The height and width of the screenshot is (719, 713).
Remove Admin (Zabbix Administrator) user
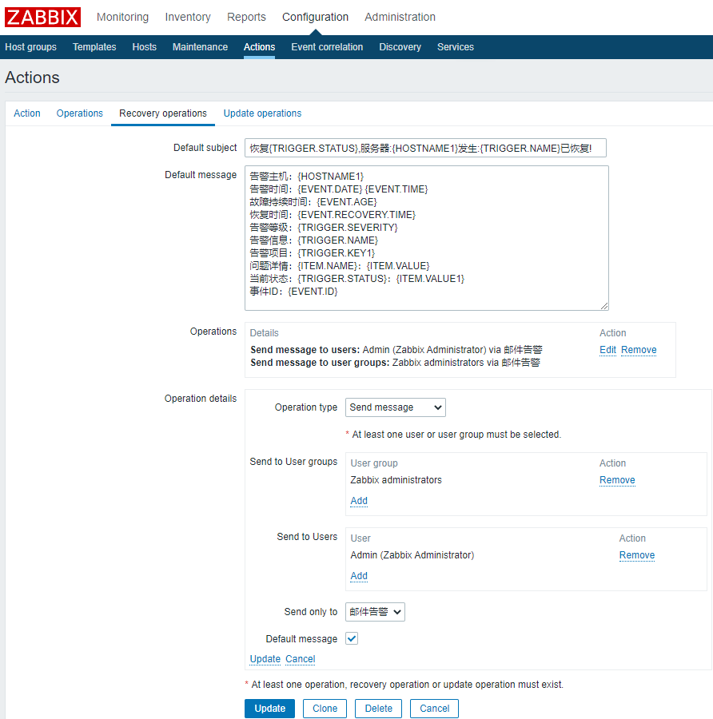click(637, 555)
